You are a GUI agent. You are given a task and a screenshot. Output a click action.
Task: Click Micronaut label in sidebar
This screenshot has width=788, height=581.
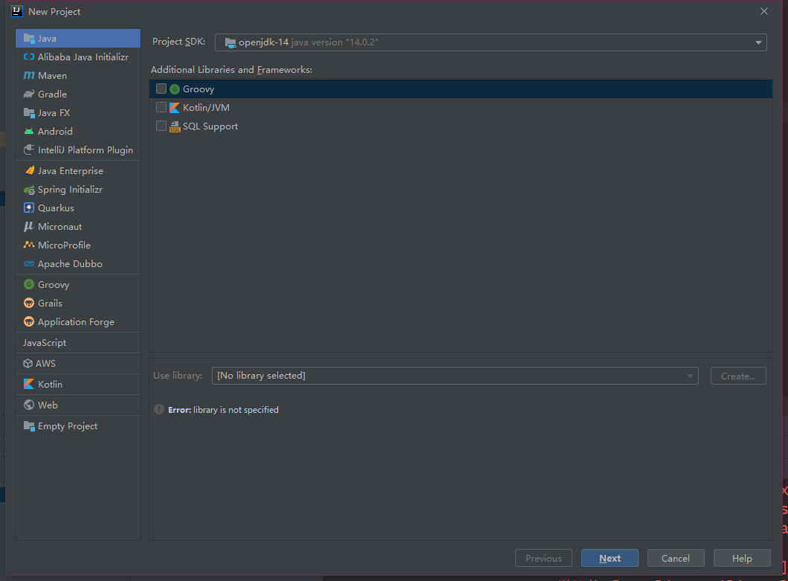coord(59,226)
